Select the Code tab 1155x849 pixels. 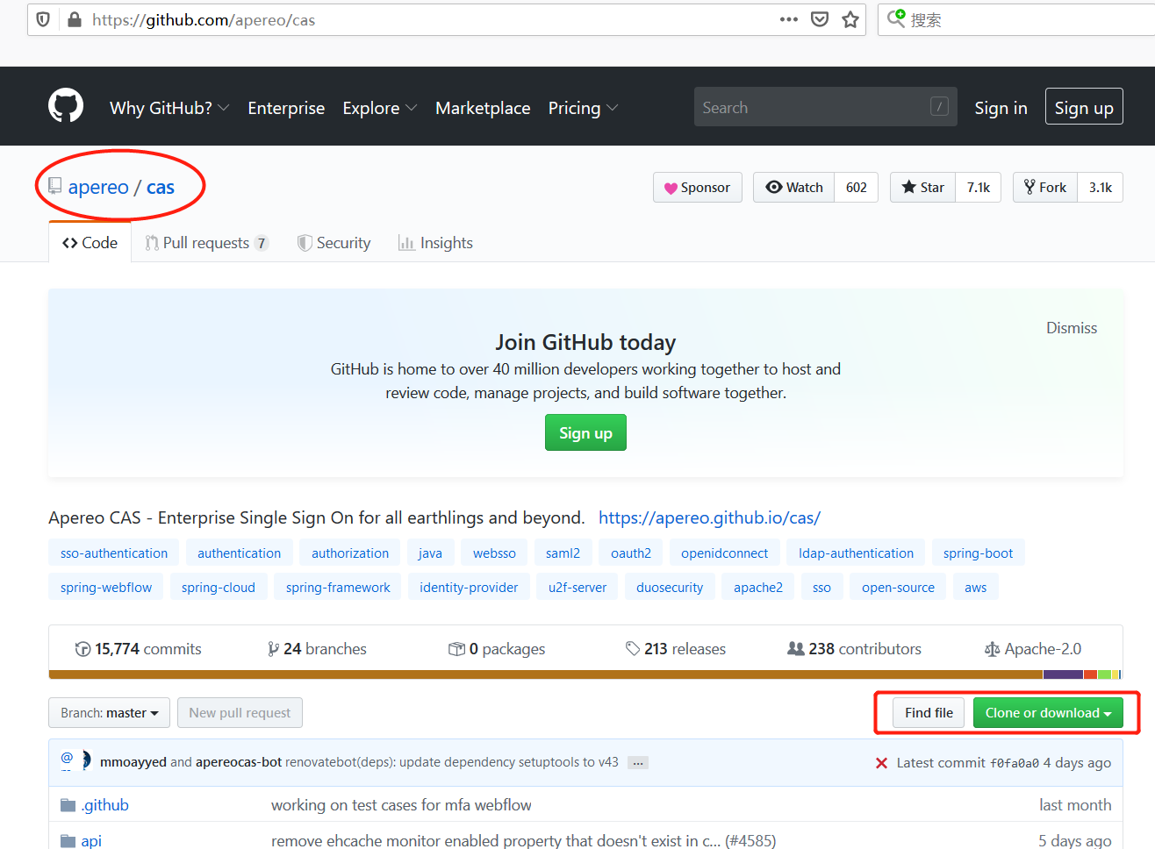(x=90, y=243)
